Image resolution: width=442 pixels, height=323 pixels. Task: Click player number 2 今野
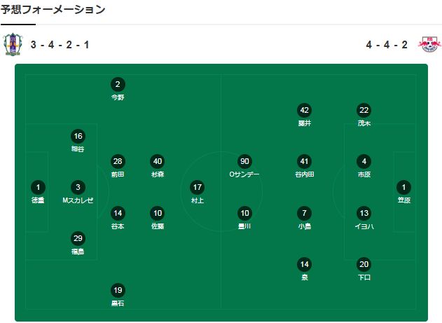[118, 89]
